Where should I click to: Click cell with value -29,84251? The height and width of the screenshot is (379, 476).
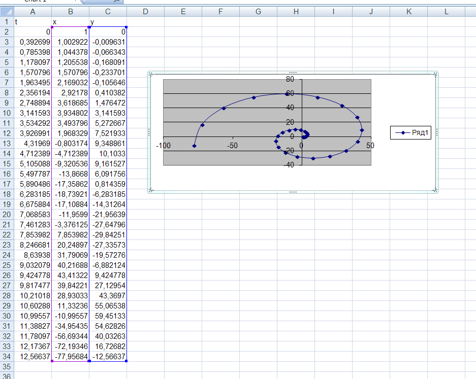(108, 235)
